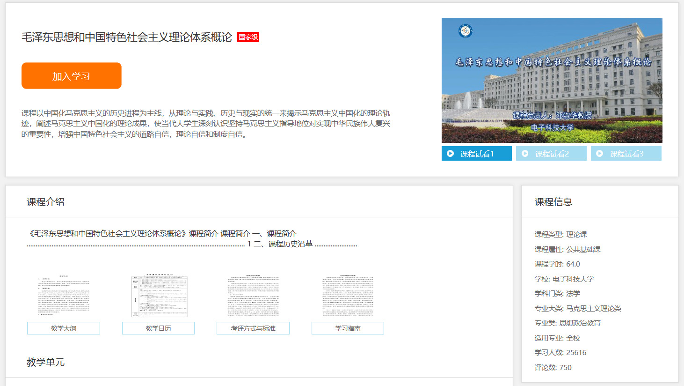Image resolution: width=684 pixels, height=386 pixels.
Task: Click the 课程信息 panel heading
Action: [553, 202]
